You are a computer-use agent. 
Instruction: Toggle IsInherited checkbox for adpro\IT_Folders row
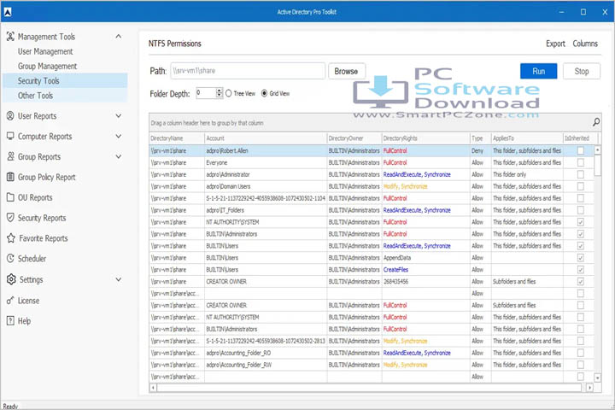tap(581, 210)
